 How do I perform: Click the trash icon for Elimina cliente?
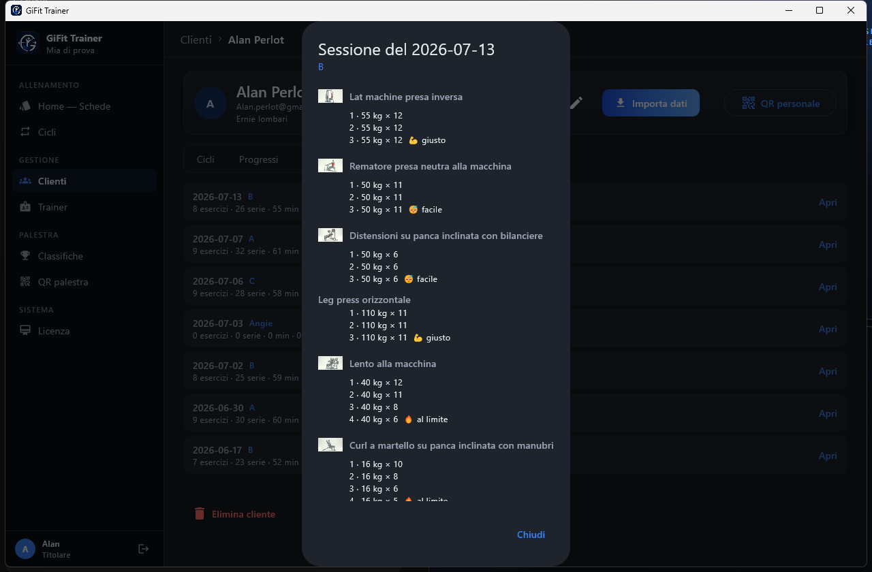(200, 514)
